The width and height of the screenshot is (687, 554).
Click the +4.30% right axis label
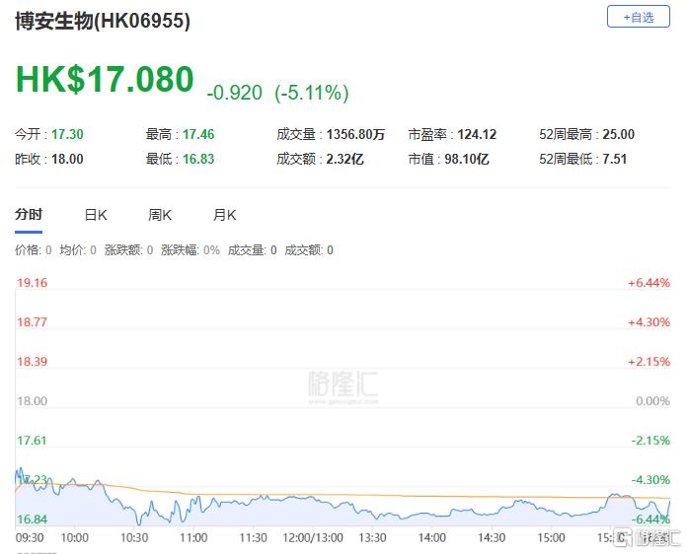pyautogui.click(x=649, y=322)
